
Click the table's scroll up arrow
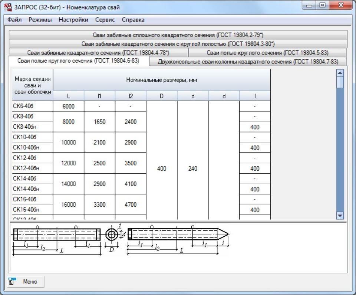(340, 73)
